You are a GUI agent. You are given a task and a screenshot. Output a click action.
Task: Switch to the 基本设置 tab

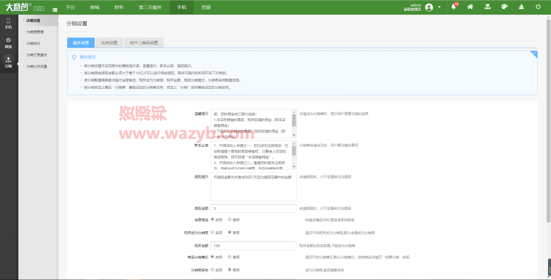[x=81, y=43]
